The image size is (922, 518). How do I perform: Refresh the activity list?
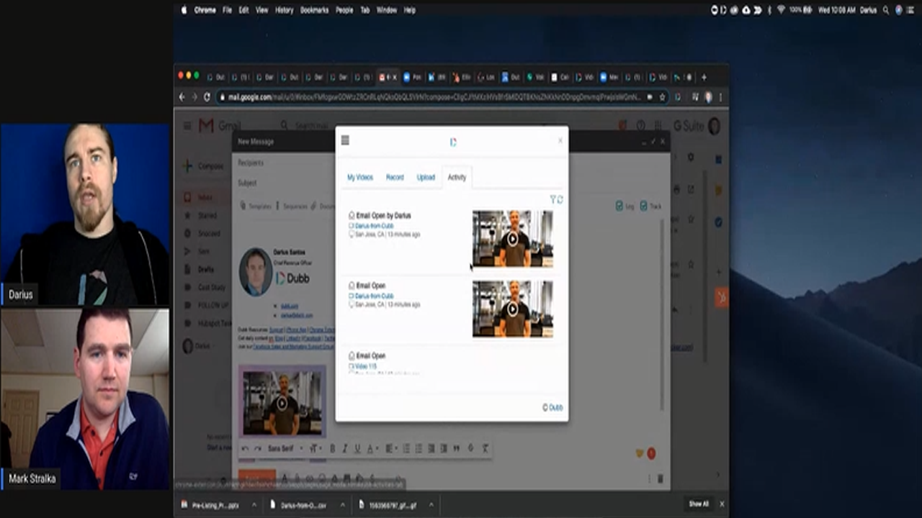point(560,199)
